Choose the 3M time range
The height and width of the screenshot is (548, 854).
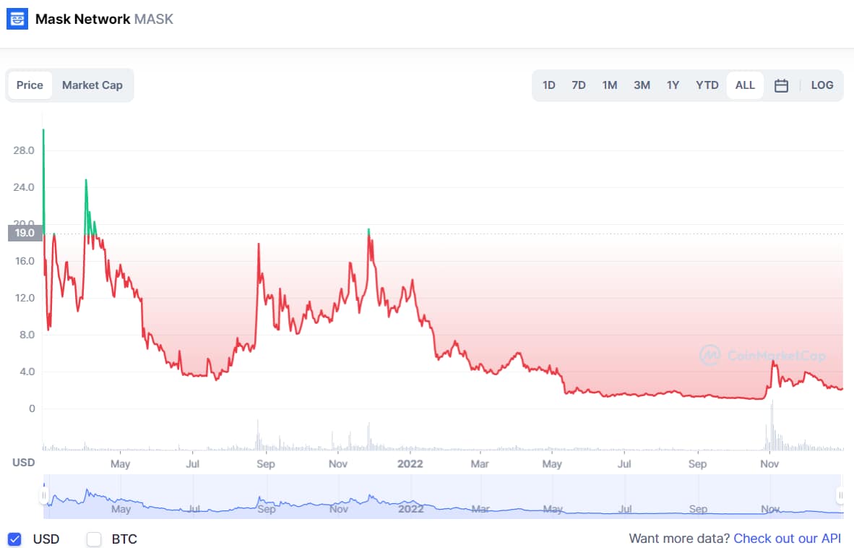point(642,85)
